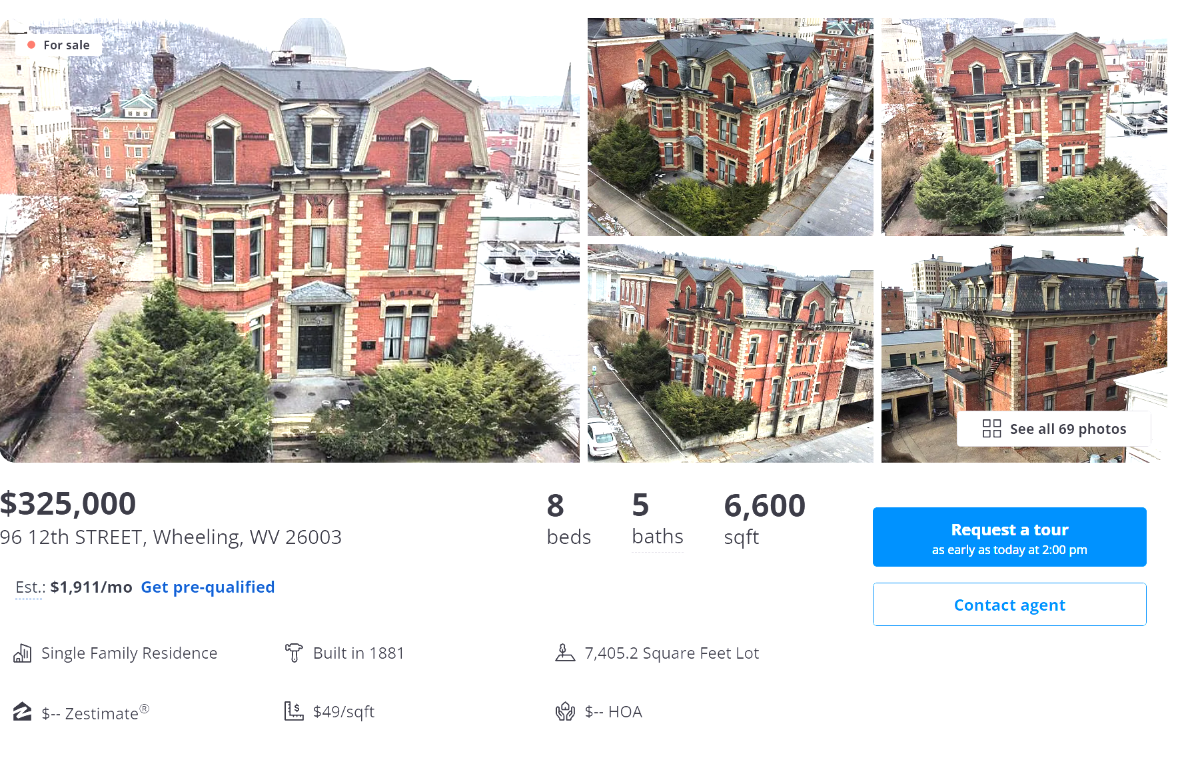The image size is (1178, 770).
Task: Click the For sale status badge
Action: pyautogui.click(x=59, y=45)
